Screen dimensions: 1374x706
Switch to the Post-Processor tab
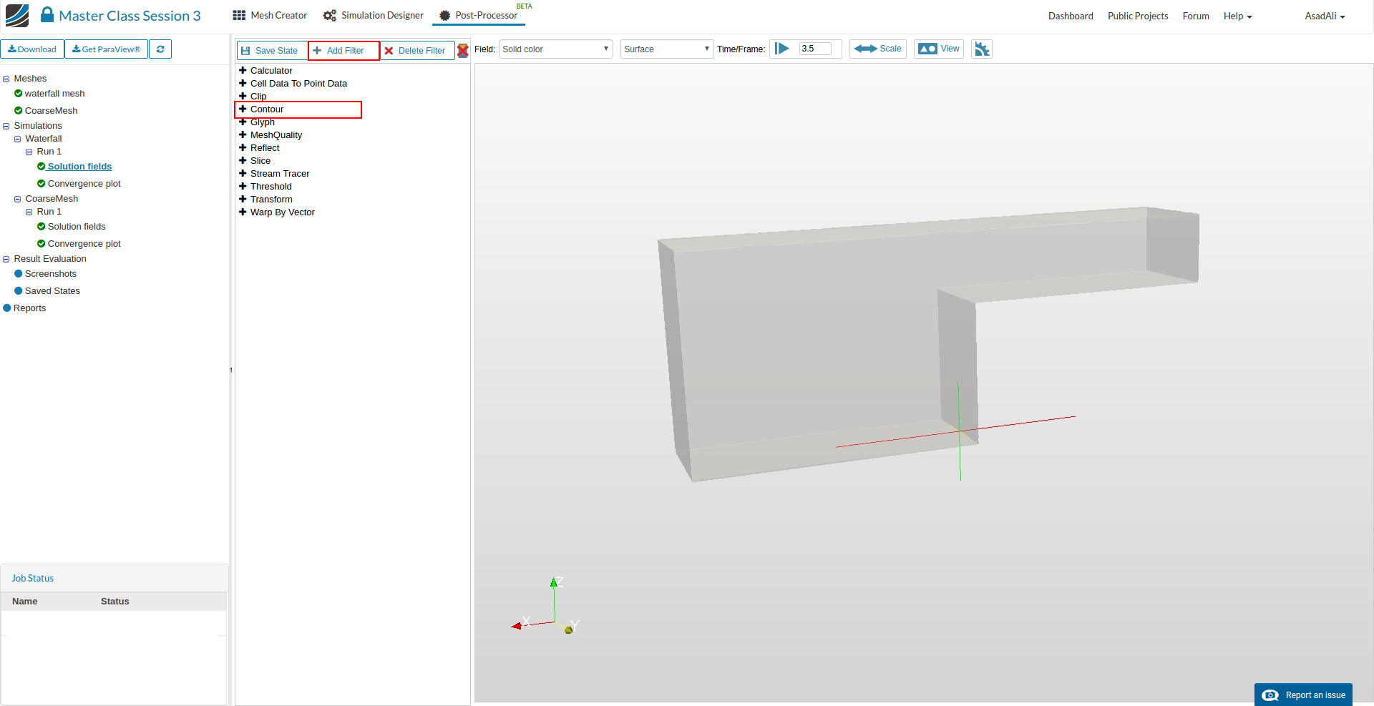click(479, 16)
